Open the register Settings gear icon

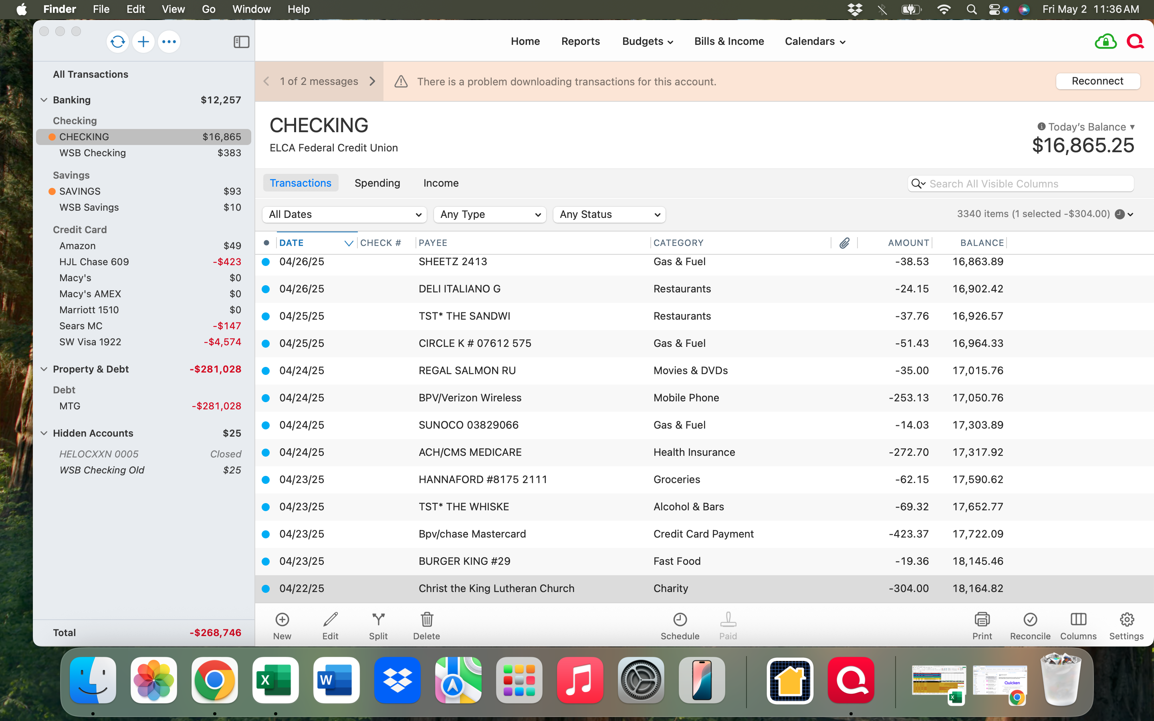(1126, 619)
